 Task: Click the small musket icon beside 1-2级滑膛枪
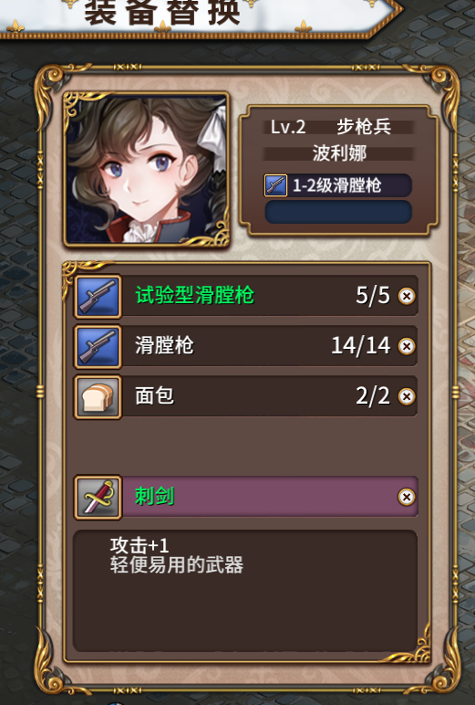tap(275, 185)
